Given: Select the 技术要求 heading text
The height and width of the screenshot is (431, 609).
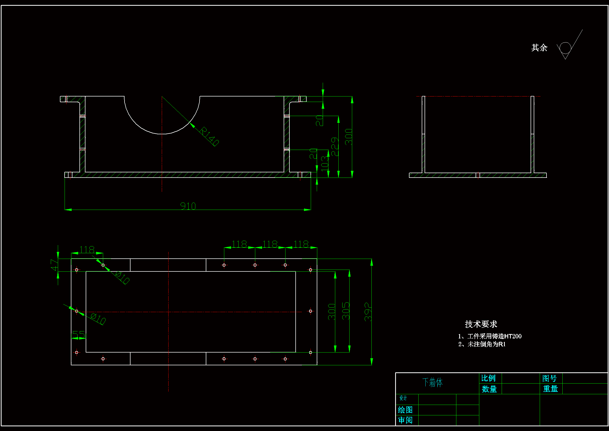Looking at the screenshot, I should (481, 324).
